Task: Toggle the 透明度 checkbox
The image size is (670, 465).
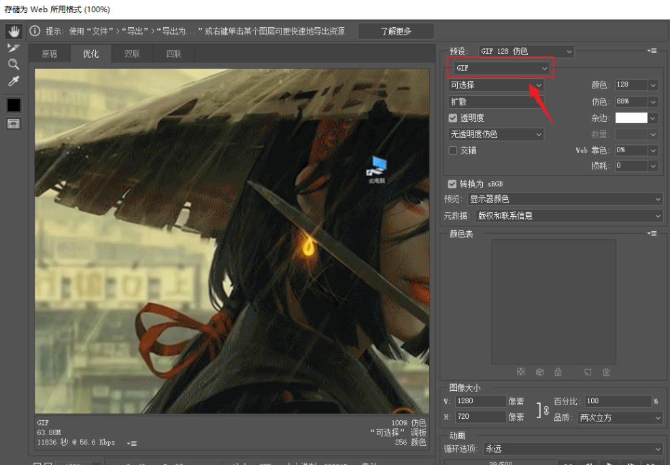Action: click(453, 118)
